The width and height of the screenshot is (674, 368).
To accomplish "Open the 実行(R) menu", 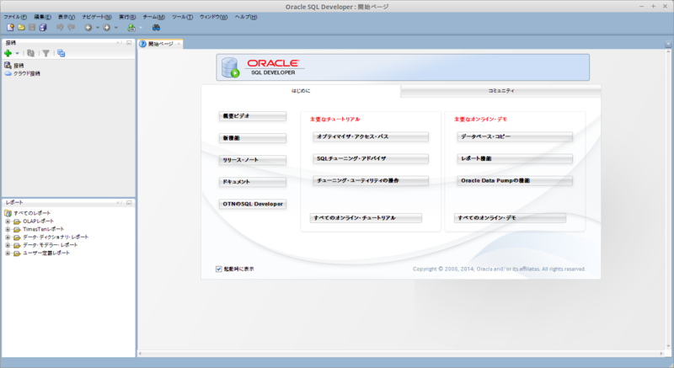I will tap(127, 17).
